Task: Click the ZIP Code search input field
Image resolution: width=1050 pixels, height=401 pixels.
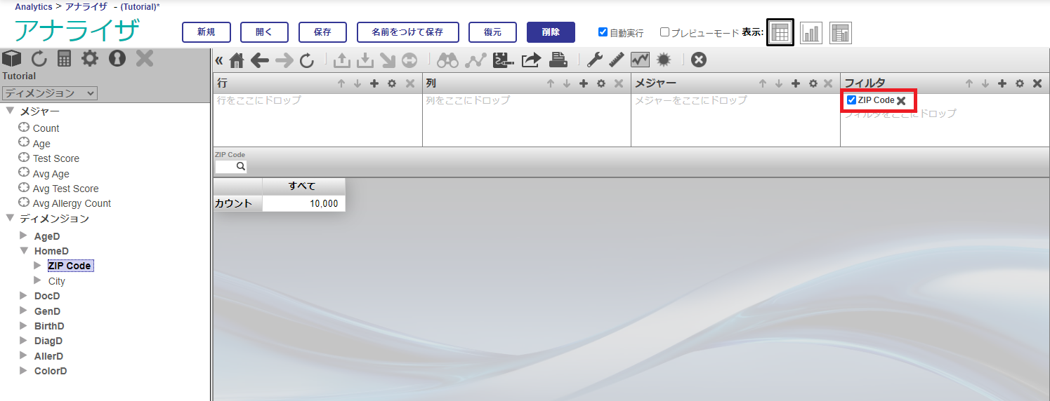Action: 226,167
